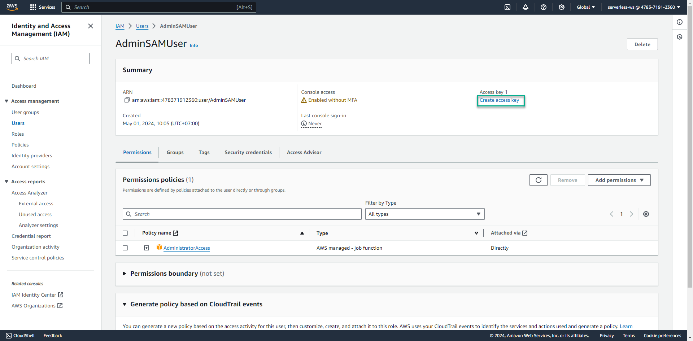Check the AdministratorAccess row checkbox

tap(125, 248)
